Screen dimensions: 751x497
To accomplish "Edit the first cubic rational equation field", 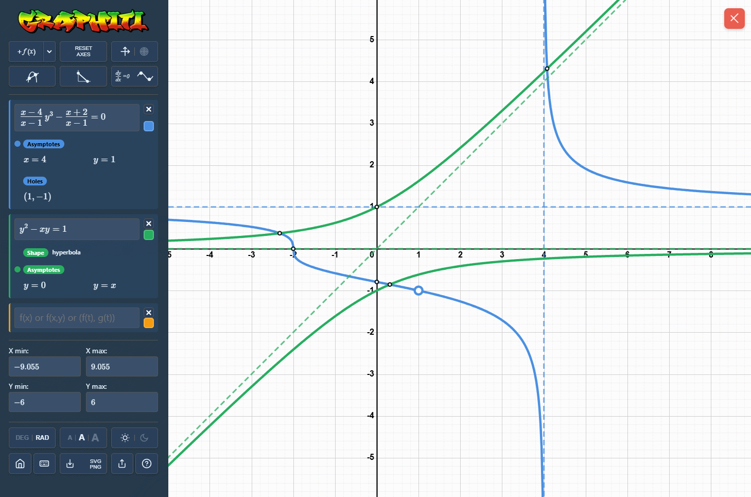I will point(77,117).
